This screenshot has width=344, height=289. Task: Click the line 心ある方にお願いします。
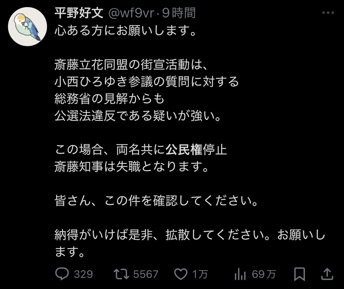coord(125,30)
